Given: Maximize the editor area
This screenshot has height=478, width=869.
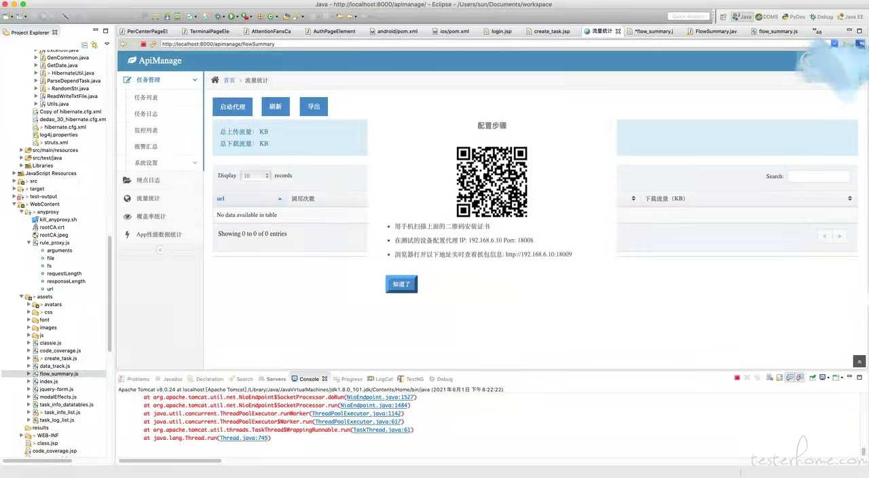Looking at the screenshot, I should click(x=859, y=31).
